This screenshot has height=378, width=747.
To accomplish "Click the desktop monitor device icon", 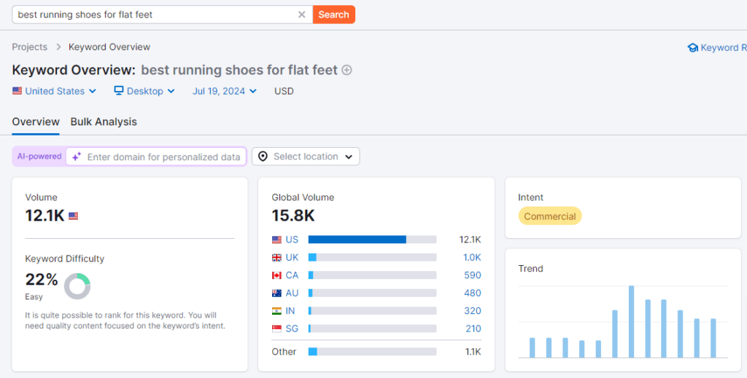I will click(119, 91).
